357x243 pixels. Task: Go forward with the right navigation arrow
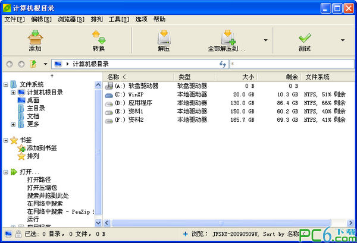(21, 64)
